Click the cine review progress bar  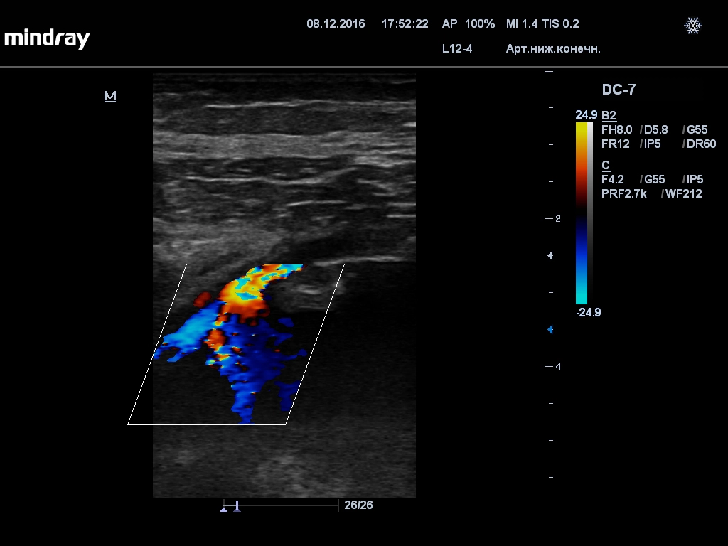pyautogui.click(x=281, y=505)
